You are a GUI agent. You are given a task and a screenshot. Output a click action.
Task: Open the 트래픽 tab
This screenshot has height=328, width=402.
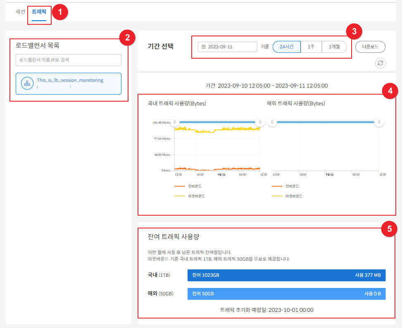(x=39, y=12)
